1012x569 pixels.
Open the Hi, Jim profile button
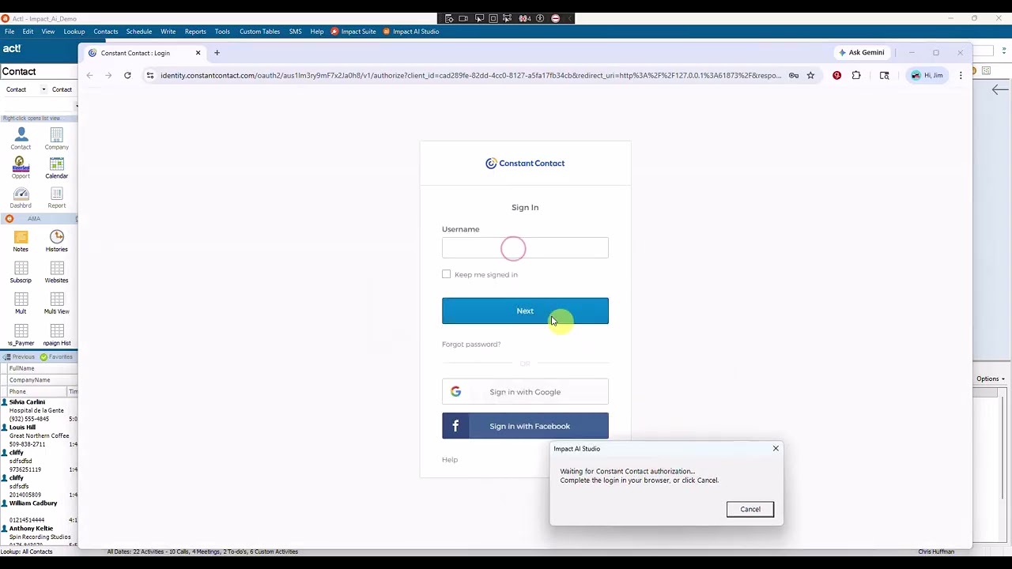pos(927,75)
